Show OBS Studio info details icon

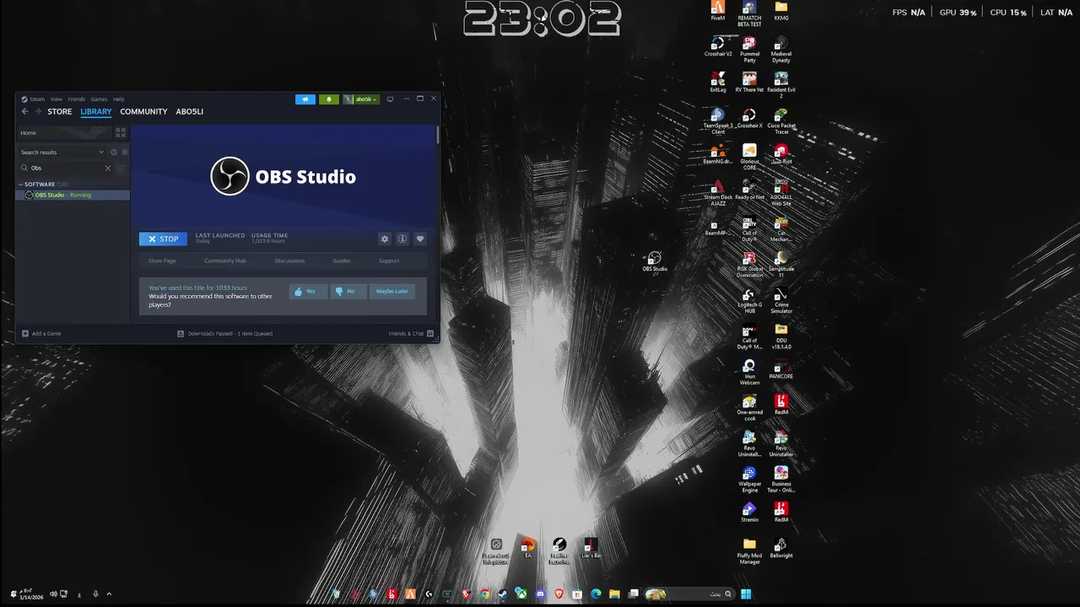pos(402,239)
